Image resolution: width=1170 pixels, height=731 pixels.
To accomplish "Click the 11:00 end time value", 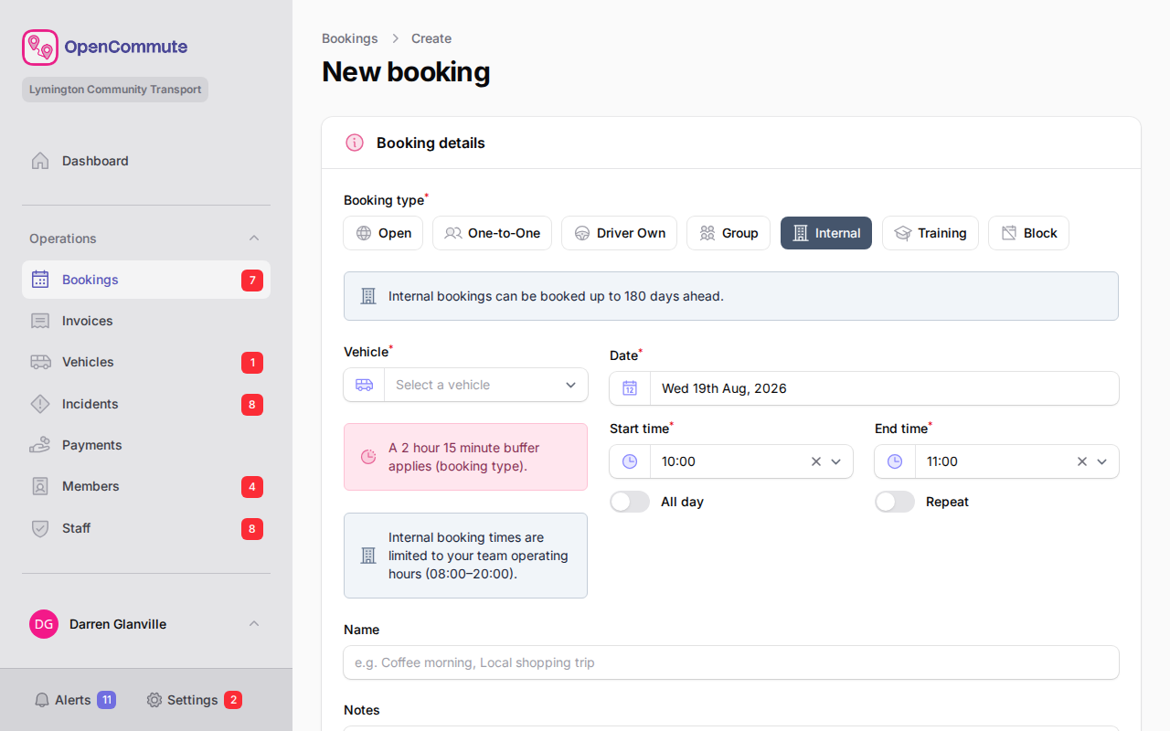I will tap(942, 461).
